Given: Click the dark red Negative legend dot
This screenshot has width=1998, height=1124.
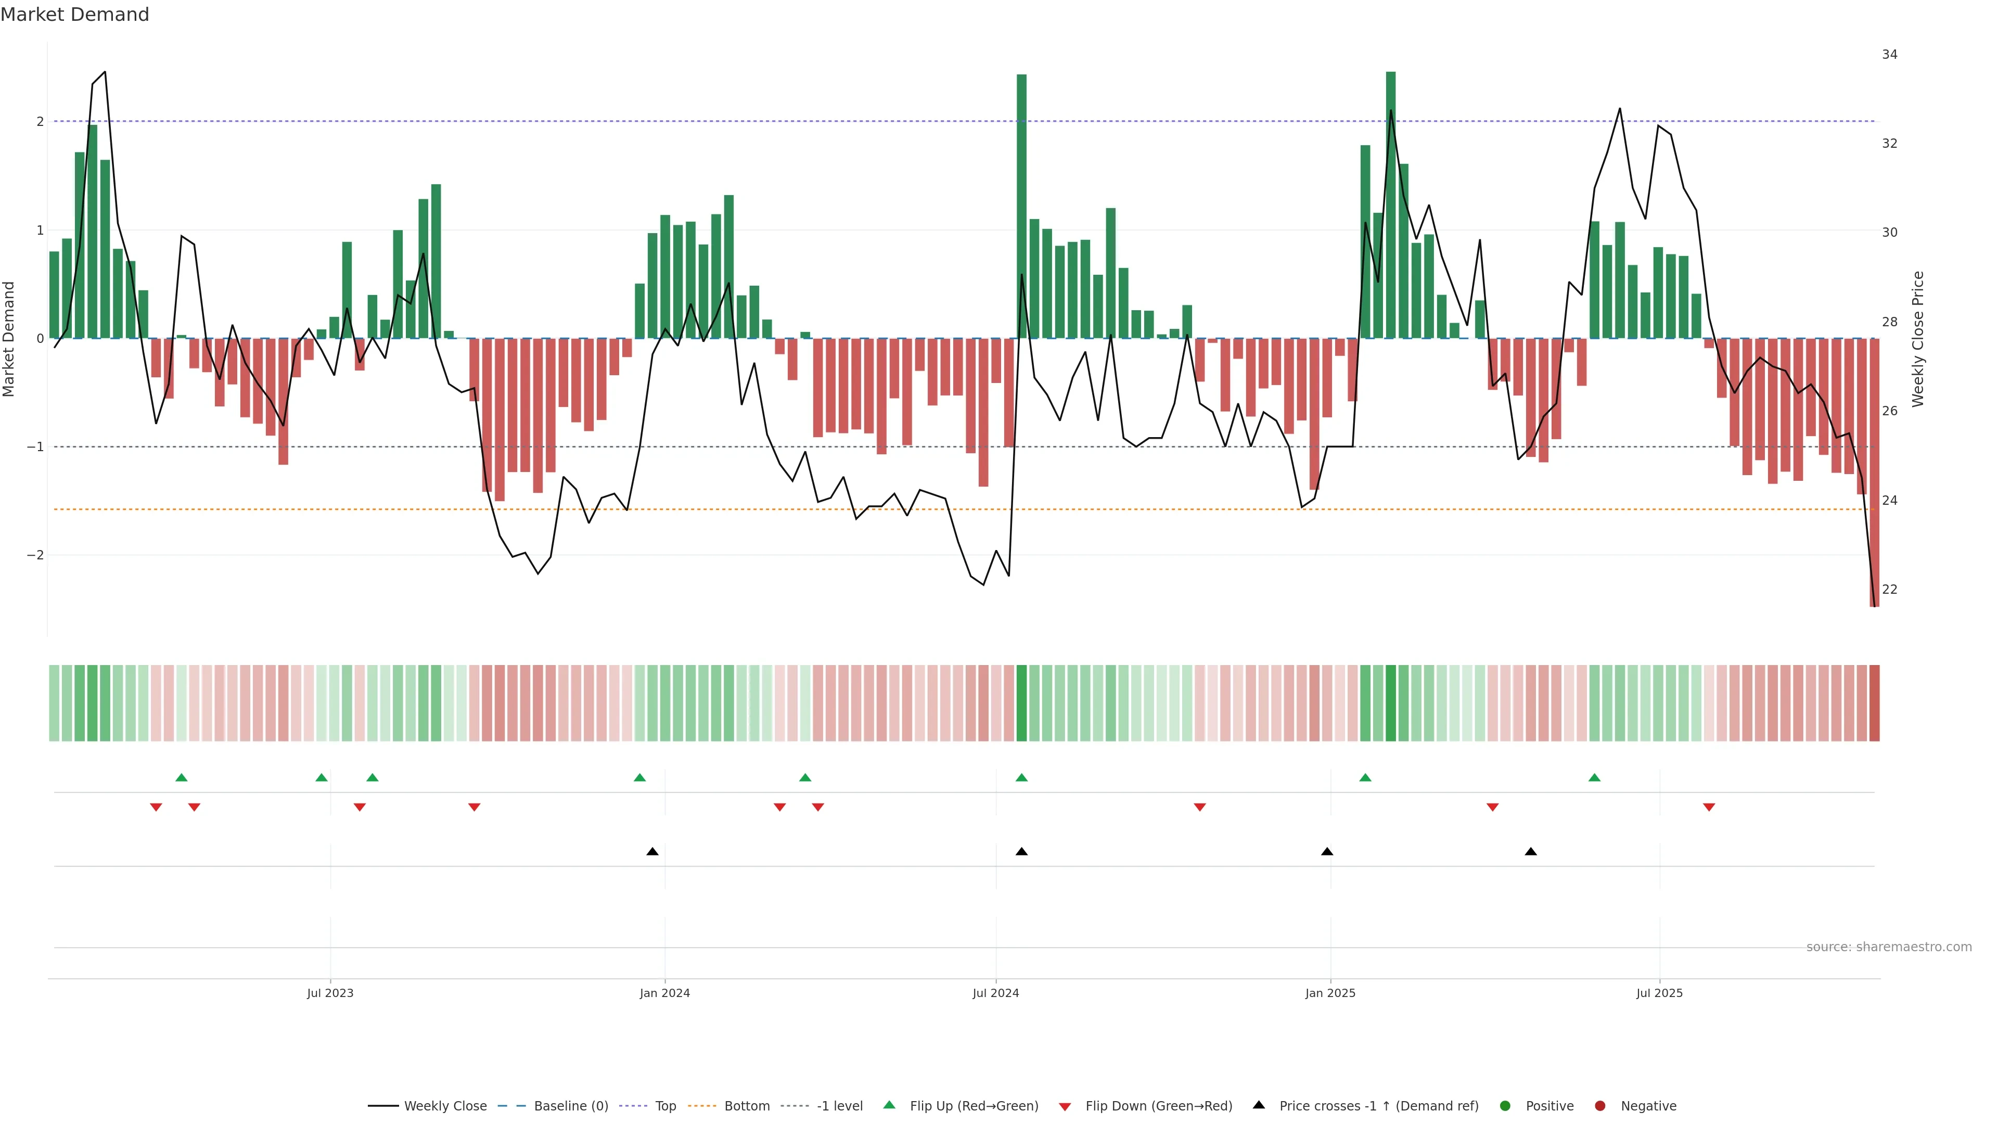Looking at the screenshot, I should [x=1599, y=1105].
